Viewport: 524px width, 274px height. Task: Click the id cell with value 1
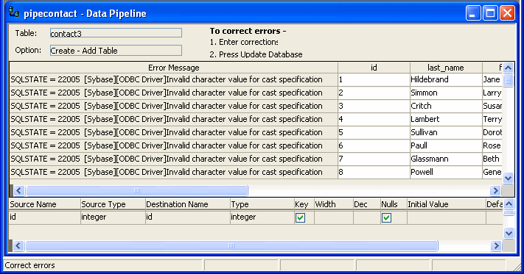[374, 79]
